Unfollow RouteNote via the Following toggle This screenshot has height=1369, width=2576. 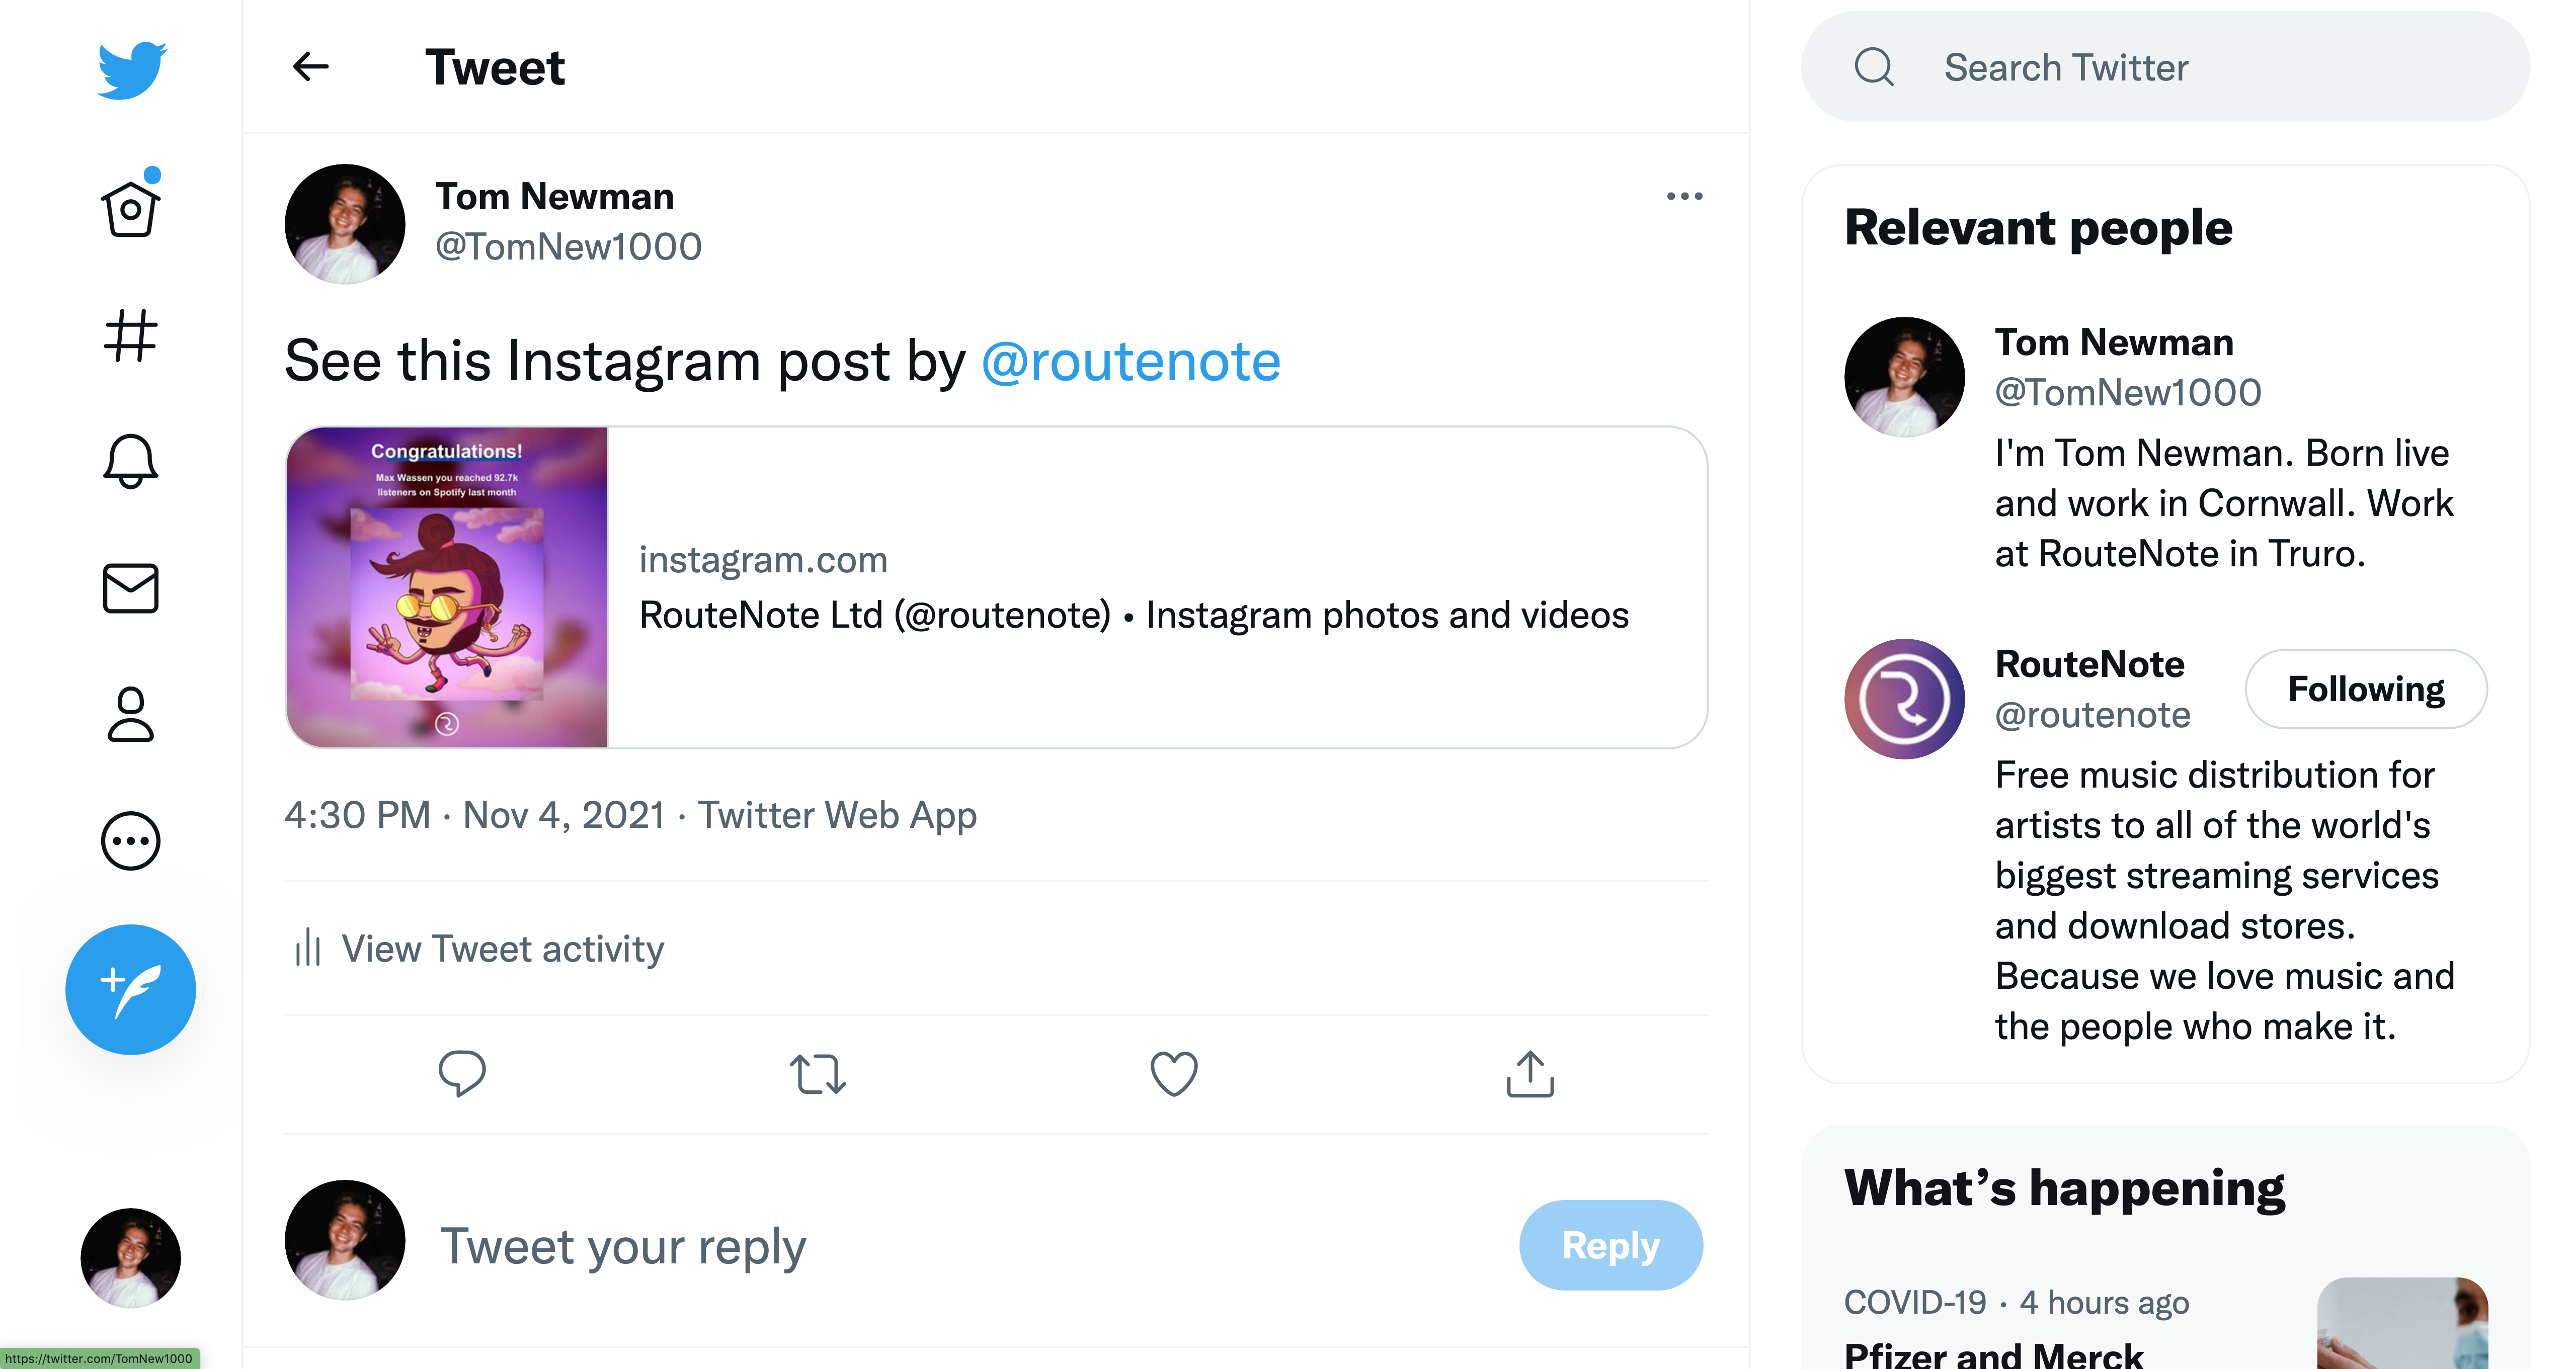(2366, 689)
